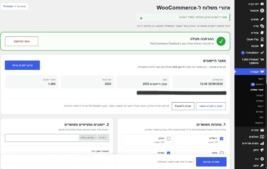
Task: Open הרחבות extensions submenu item
Action: pyautogui.click(x=259, y=123)
